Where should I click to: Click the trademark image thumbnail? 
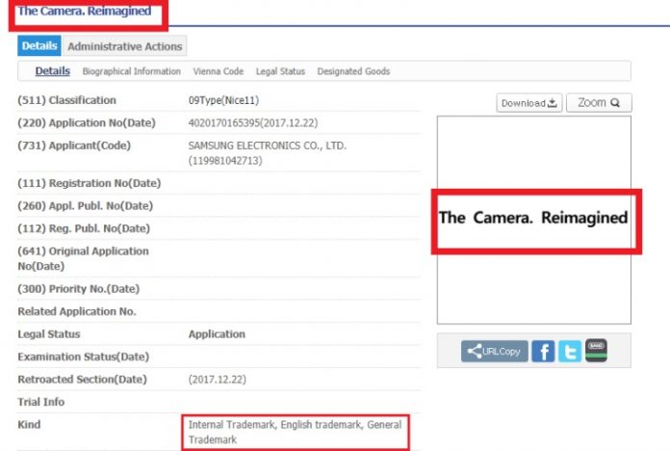tap(533, 220)
